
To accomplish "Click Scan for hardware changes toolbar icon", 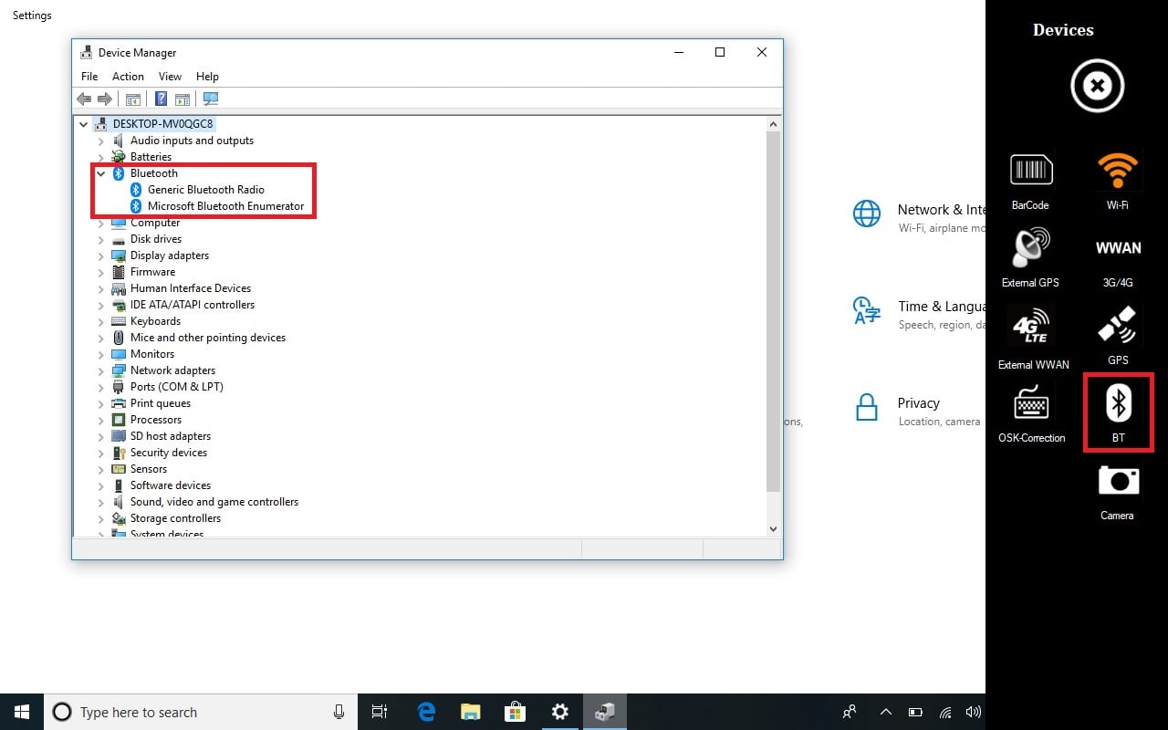I will pyautogui.click(x=211, y=99).
